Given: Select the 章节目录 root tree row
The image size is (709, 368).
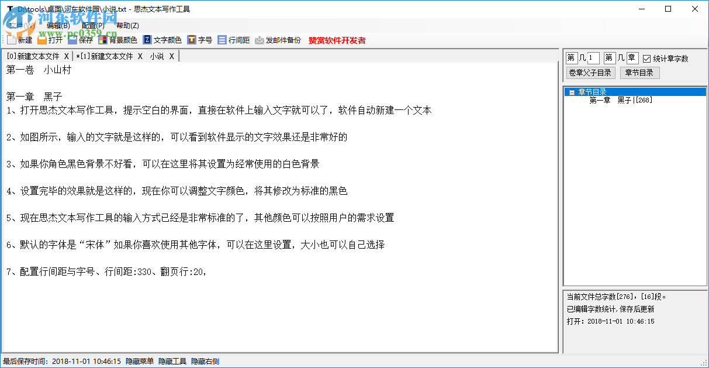Looking at the screenshot, I should (x=635, y=92).
